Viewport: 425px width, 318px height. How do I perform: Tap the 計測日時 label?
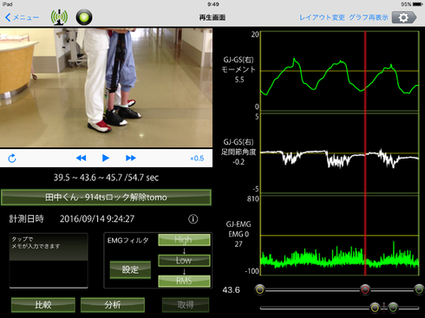coord(26,219)
